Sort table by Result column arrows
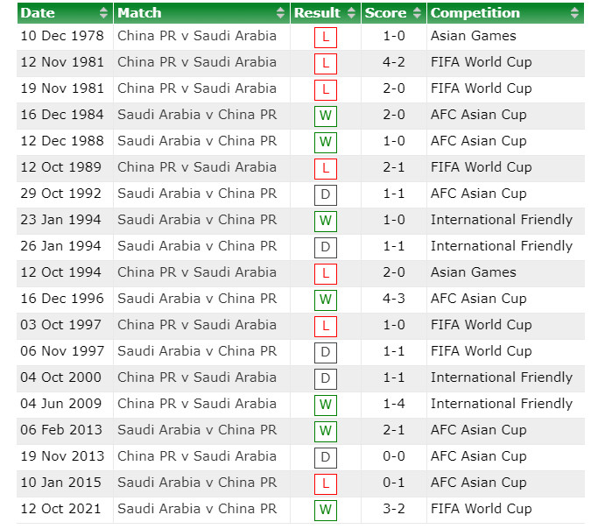This screenshot has height=529, width=605. pyautogui.click(x=351, y=13)
